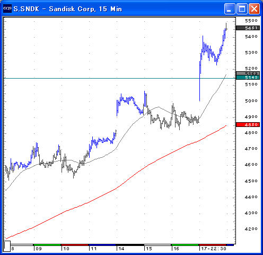Minimize the Sandisk chart window
This screenshot has height=255, width=263.
[230, 8]
